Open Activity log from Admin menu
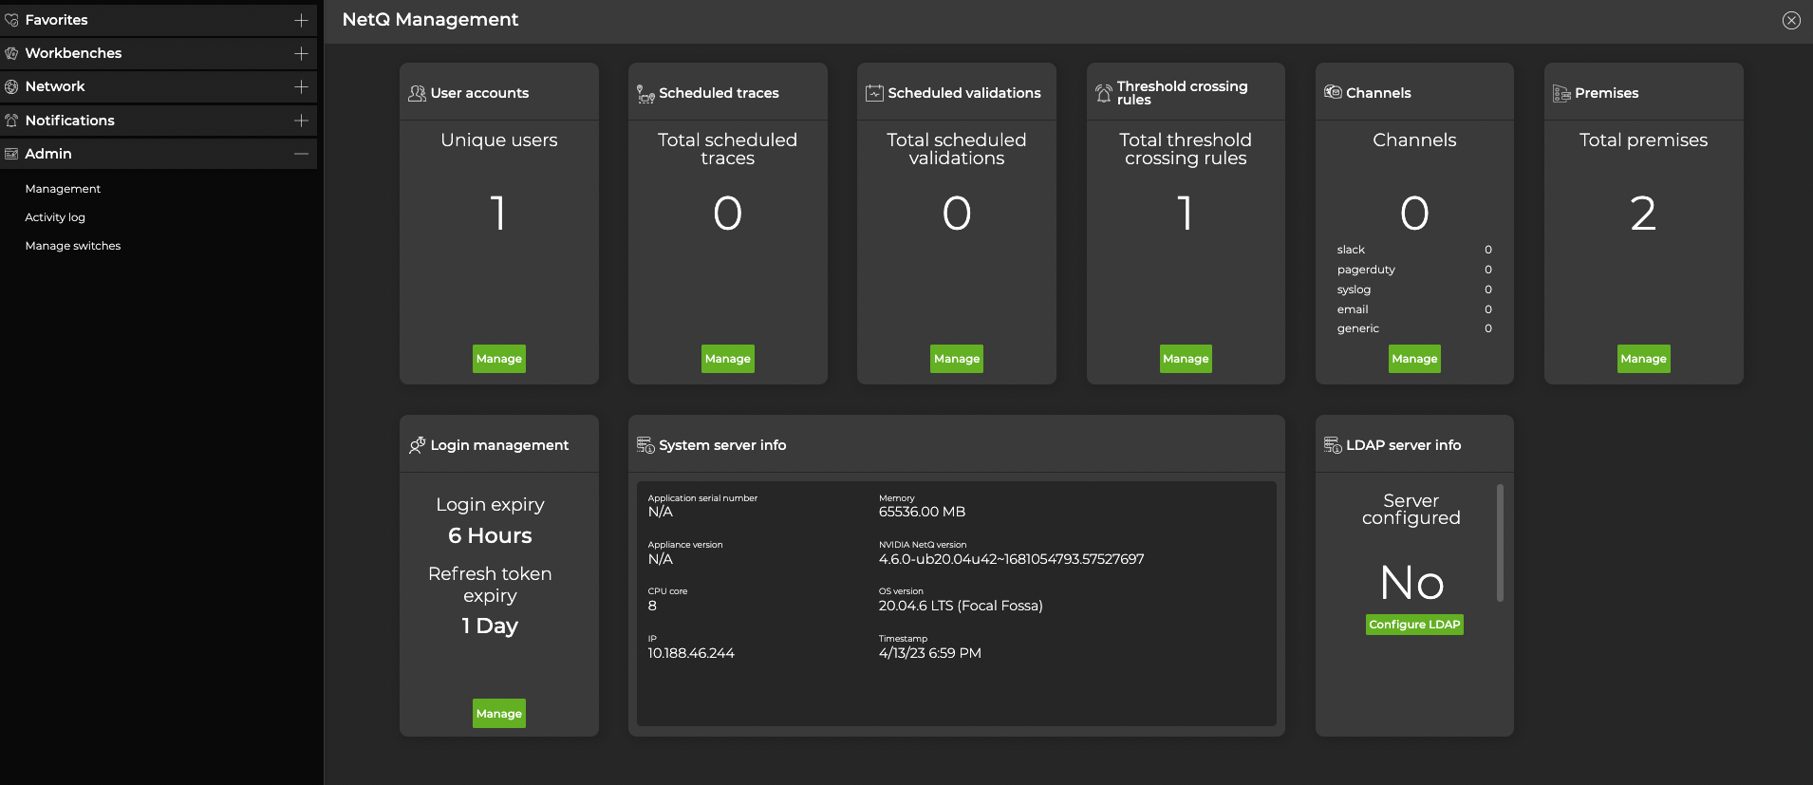1813x785 pixels. 55,217
